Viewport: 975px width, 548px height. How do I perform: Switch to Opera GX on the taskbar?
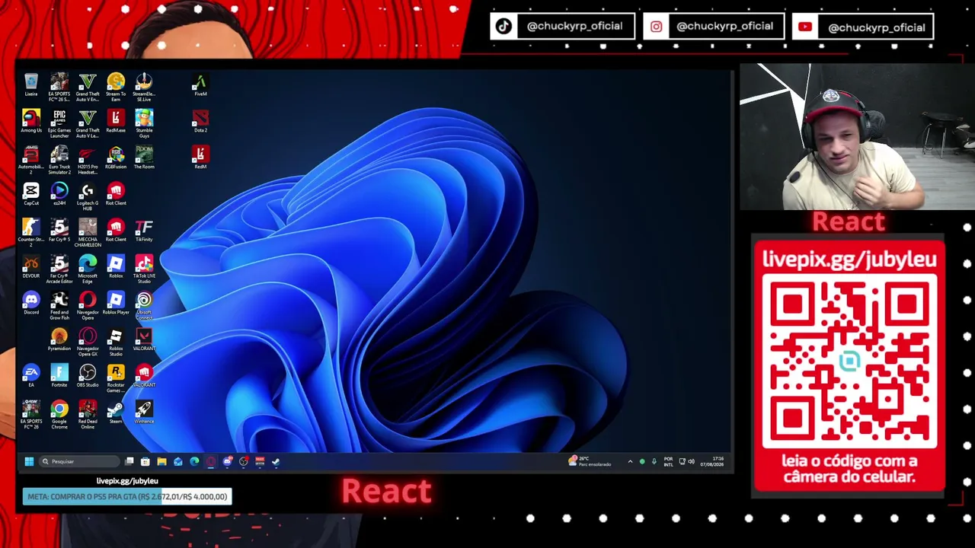click(211, 461)
